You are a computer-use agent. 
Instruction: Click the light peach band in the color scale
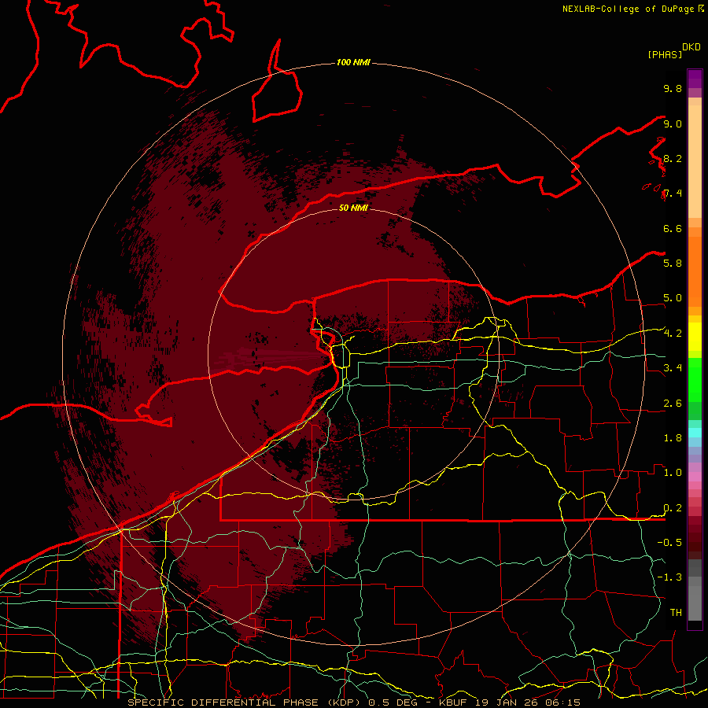[695, 161]
